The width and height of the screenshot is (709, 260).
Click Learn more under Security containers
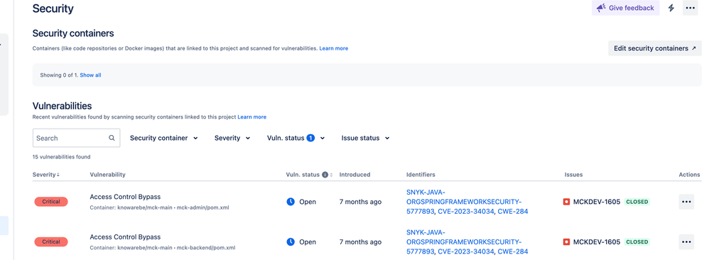click(334, 48)
